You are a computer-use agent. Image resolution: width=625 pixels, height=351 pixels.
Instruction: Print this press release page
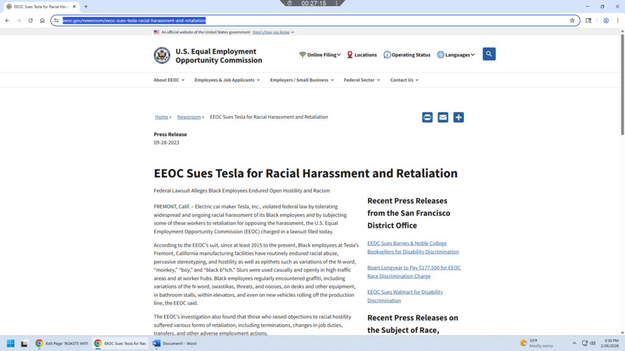[x=427, y=118]
